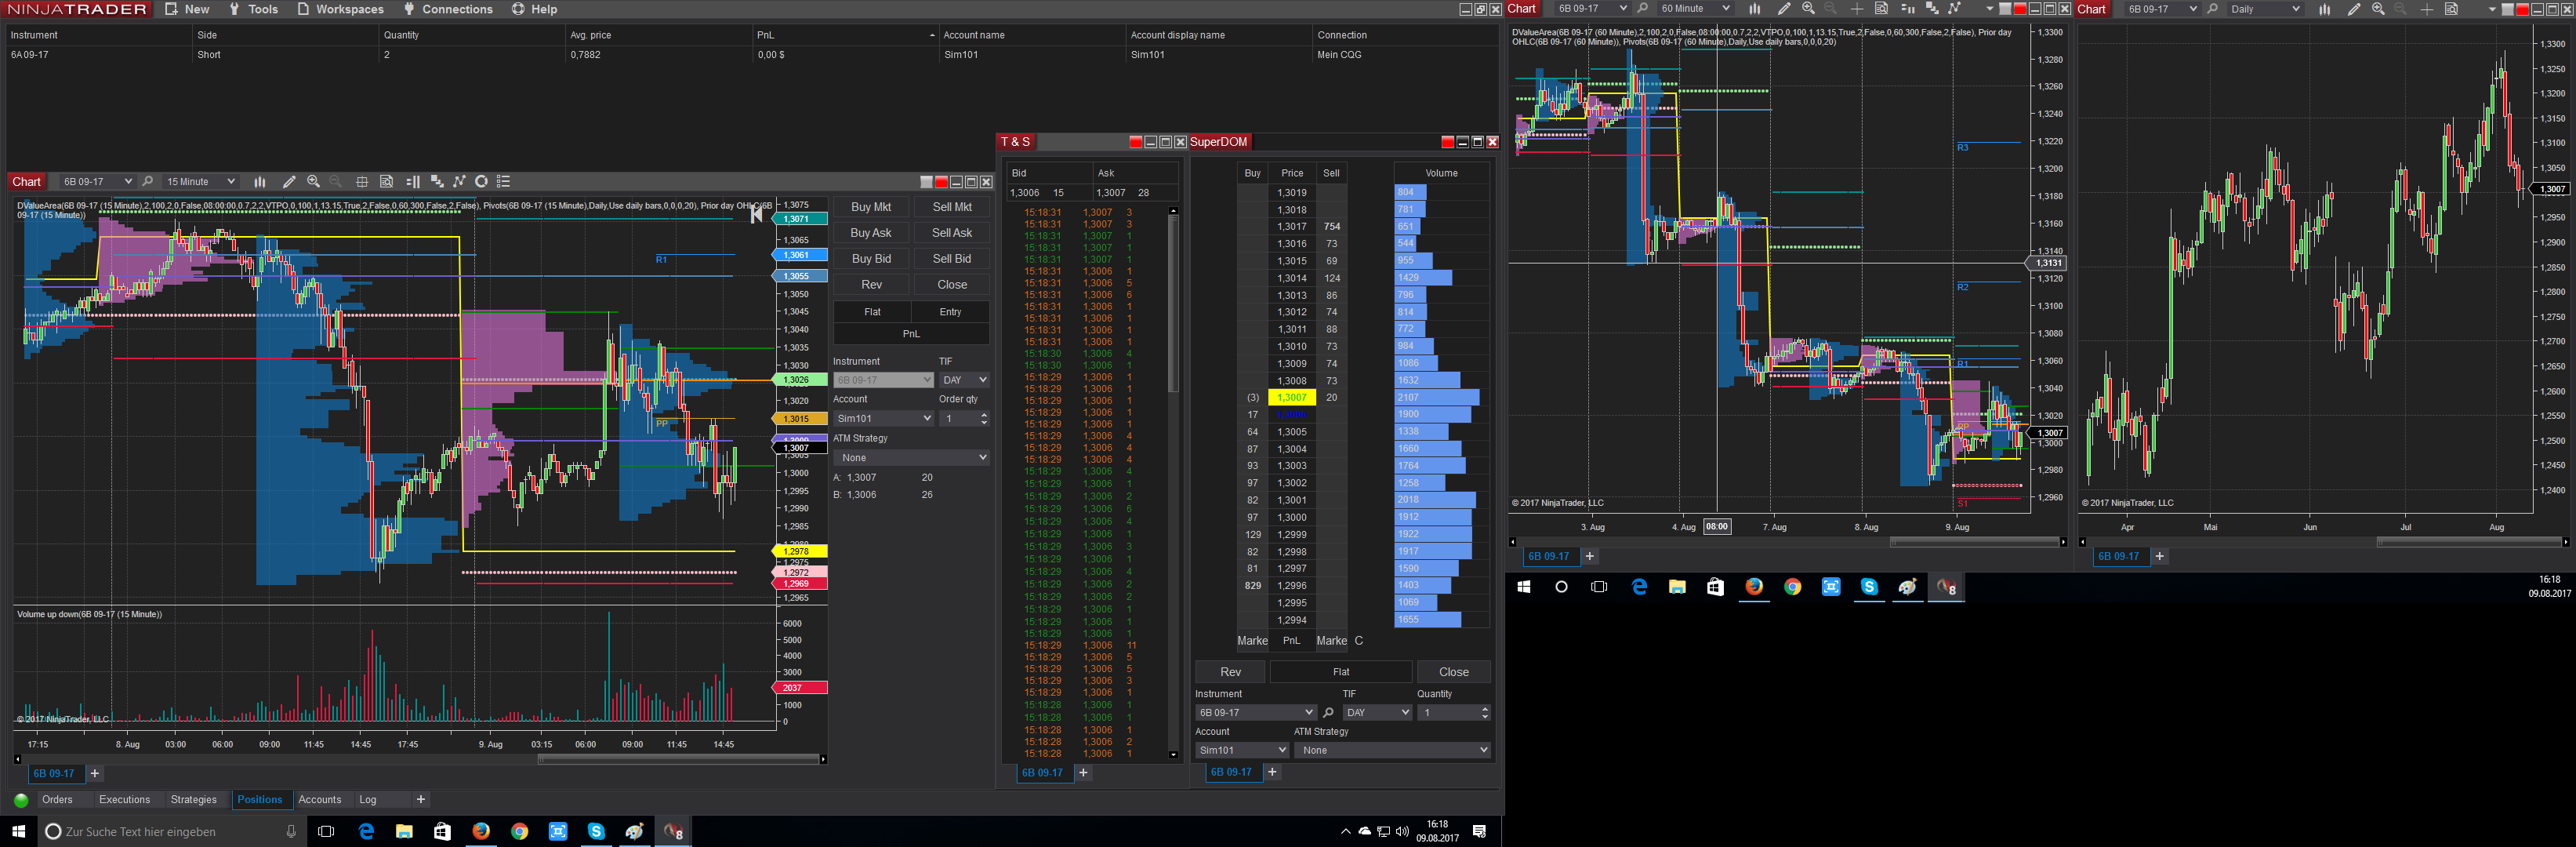Image resolution: width=2576 pixels, height=847 pixels.
Task: Open the 15 Minute interval dropdown
Action: click(x=231, y=182)
